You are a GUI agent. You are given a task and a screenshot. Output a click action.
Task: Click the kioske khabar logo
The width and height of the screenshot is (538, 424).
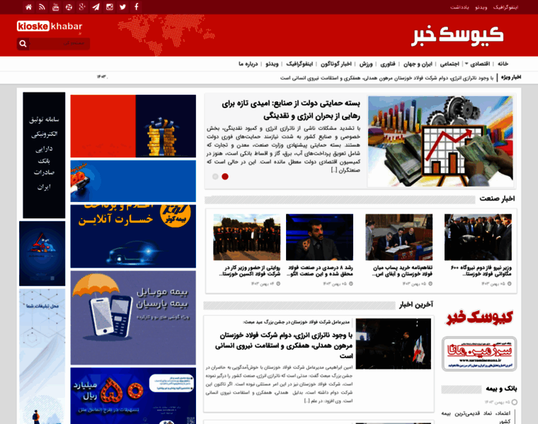coord(50,26)
